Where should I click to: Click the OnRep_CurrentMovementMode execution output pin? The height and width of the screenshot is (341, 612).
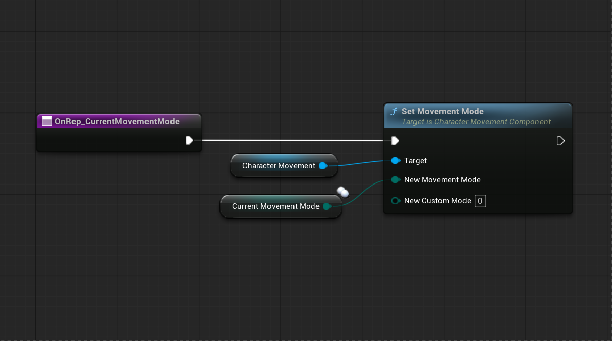coord(189,140)
